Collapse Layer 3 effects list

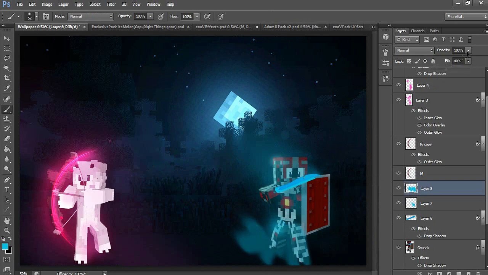[x=484, y=100]
